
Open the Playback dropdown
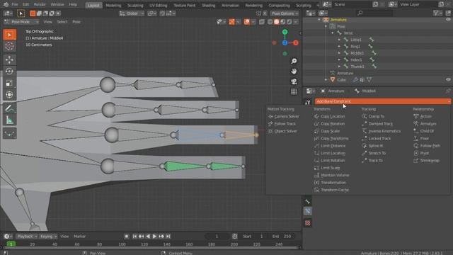tap(27, 236)
